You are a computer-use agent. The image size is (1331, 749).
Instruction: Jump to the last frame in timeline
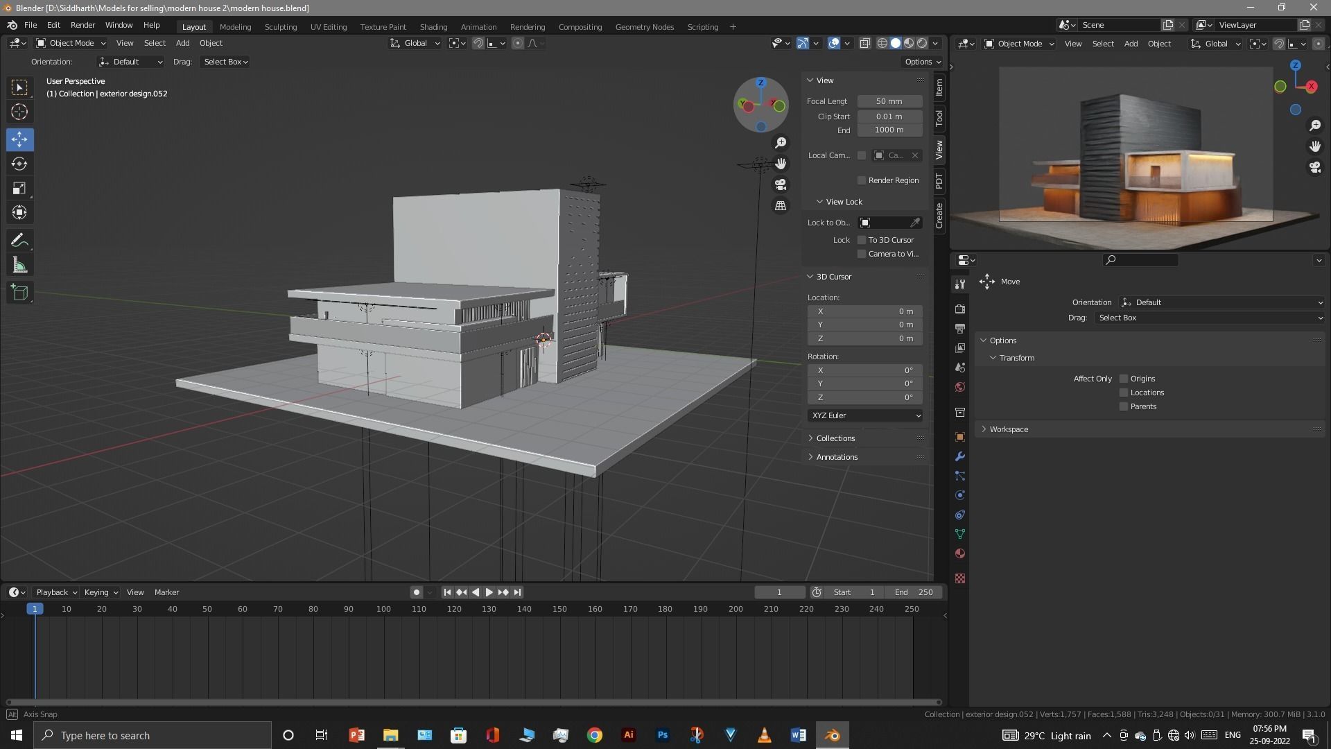pyautogui.click(x=517, y=592)
